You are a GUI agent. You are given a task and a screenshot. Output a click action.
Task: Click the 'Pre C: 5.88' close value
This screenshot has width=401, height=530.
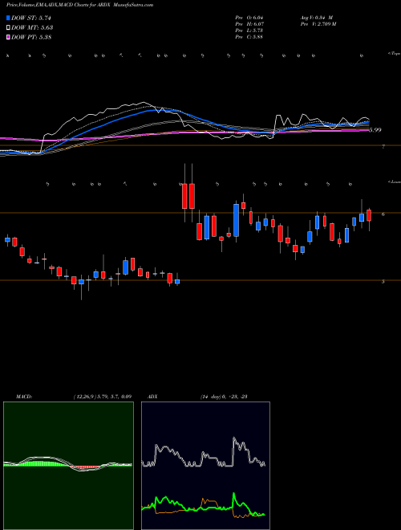tap(249, 37)
